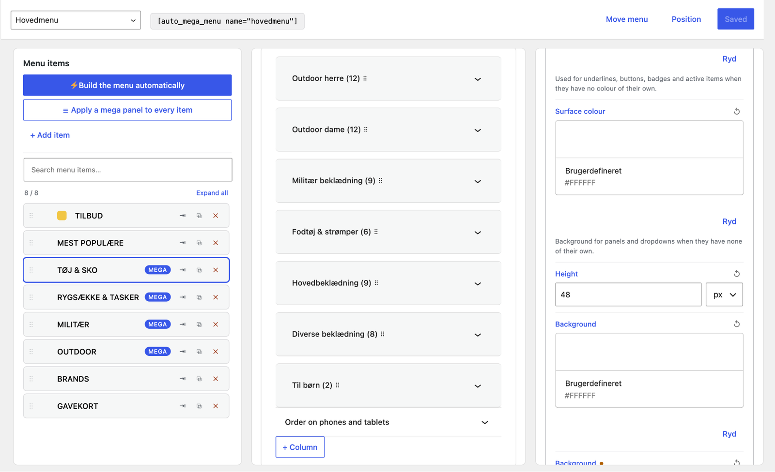
Task: Select the MILITÆR menu item row
Action: pos(126,324)
